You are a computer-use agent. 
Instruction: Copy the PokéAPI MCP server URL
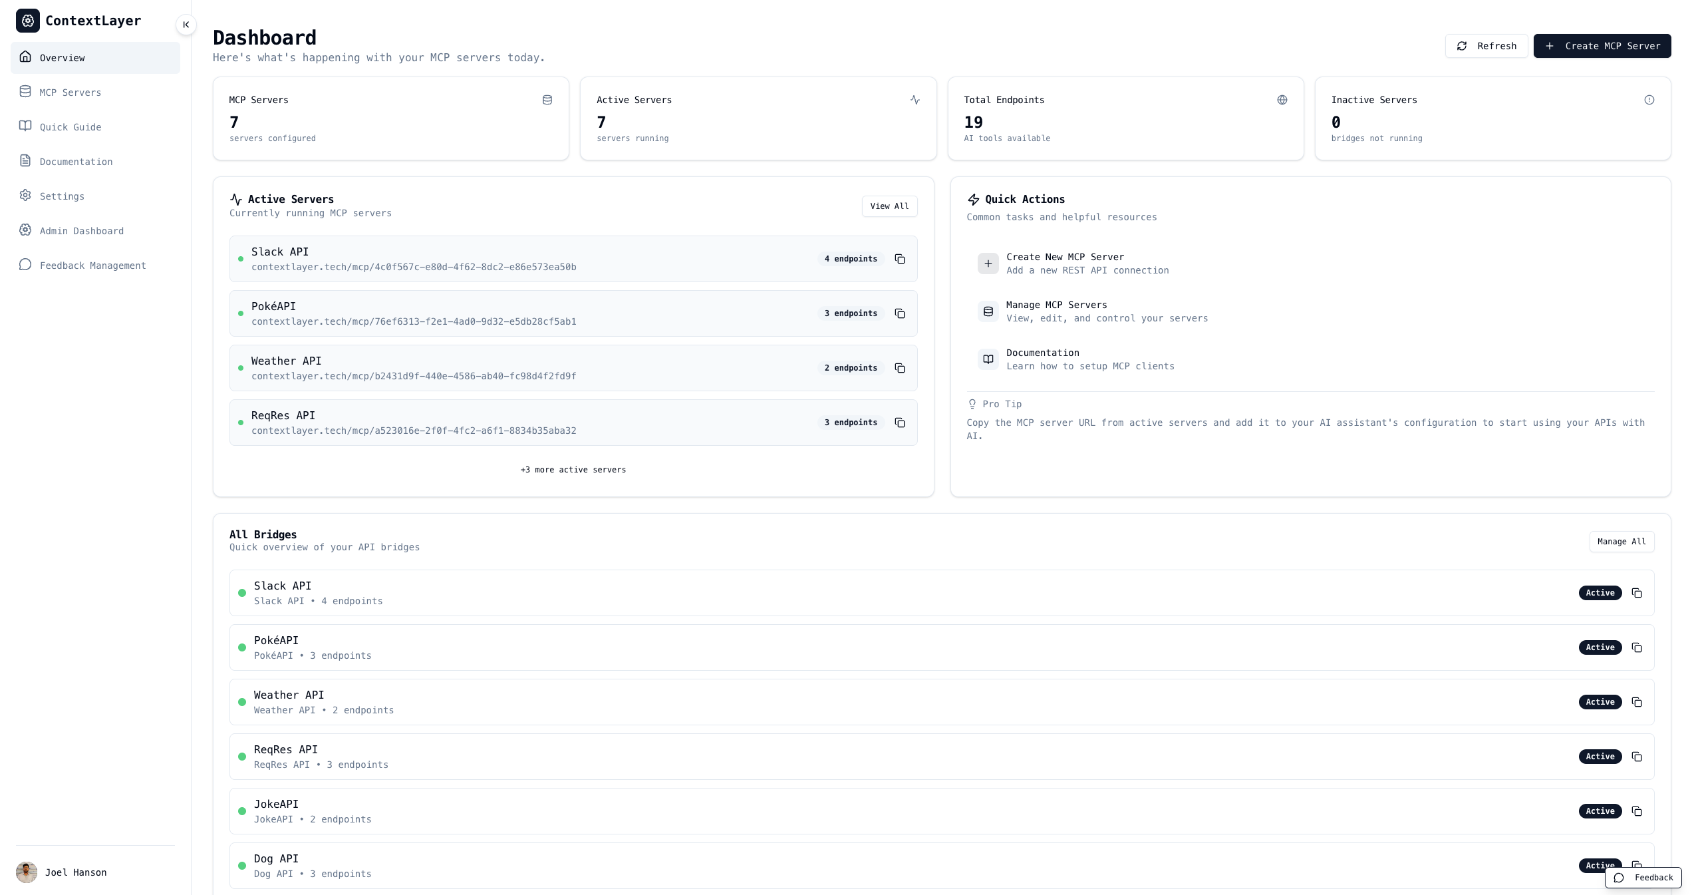tap(900, 313)
